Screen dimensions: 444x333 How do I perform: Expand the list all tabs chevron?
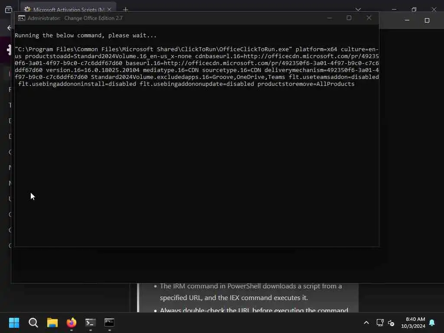[358, 10]
